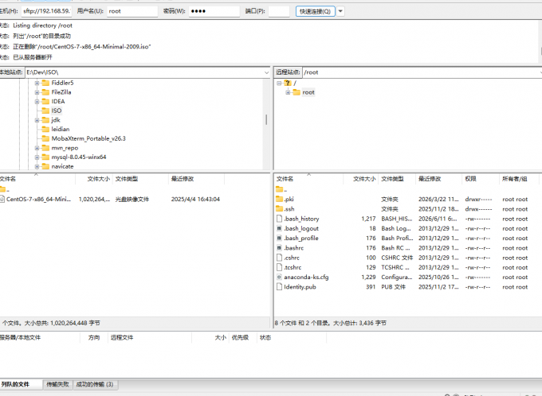This screenshot has height=396, width=542.
Task: Sort local files by 文件名 column header
Action: 37,179
